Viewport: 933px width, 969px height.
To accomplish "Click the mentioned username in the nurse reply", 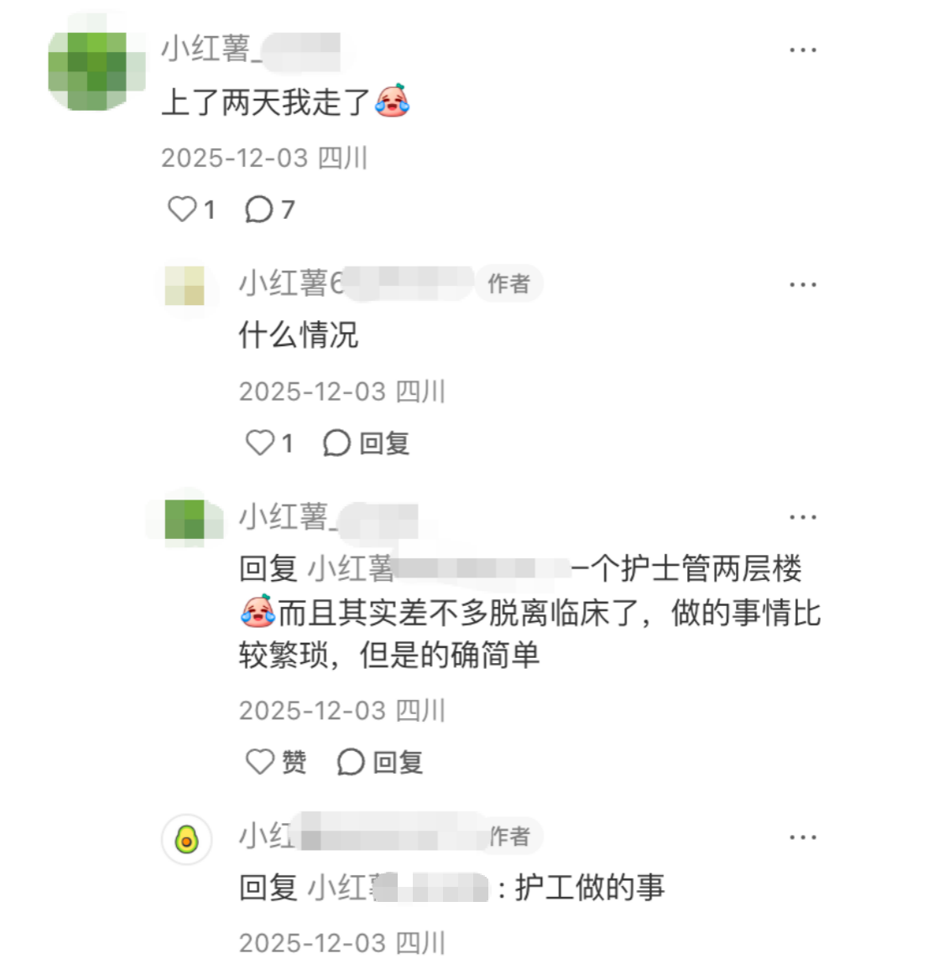I will tap(439, 568).
